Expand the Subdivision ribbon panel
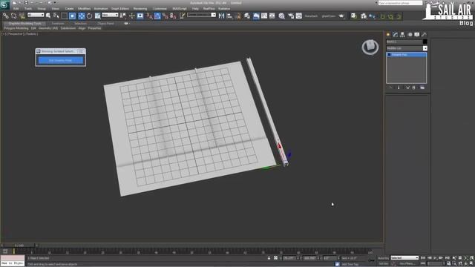The image size is (475, 267). [68, 28]
